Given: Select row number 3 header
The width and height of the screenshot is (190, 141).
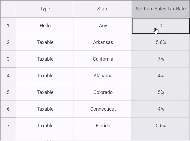Looking at the screenshot, I should pyautogui.click(x=8, y=59).
